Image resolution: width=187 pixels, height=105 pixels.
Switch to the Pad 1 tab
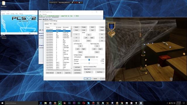tap(51, 24)
